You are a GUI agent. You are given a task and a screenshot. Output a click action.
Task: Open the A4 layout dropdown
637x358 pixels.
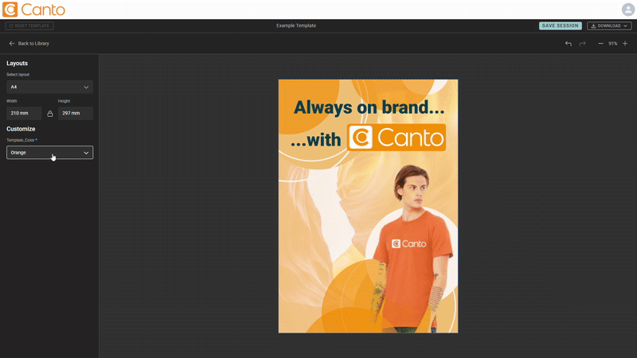click(49, 87)
